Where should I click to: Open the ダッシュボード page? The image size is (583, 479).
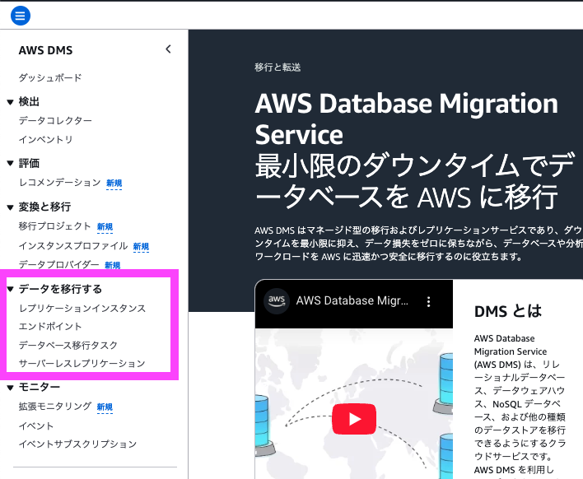coord(50,77)
